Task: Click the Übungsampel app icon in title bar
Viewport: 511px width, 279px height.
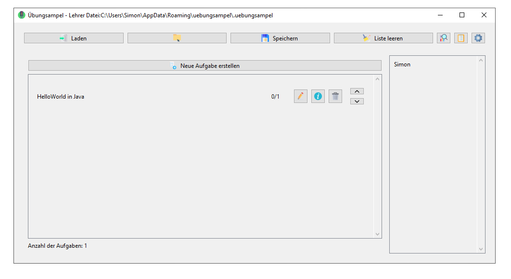Action: (22, 15)
